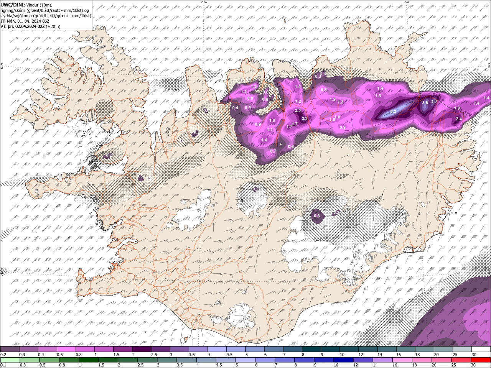Click the bright pink swatch above 0.5 in top legend
This screenshot has width=491, height=368.
coord(66,349)
